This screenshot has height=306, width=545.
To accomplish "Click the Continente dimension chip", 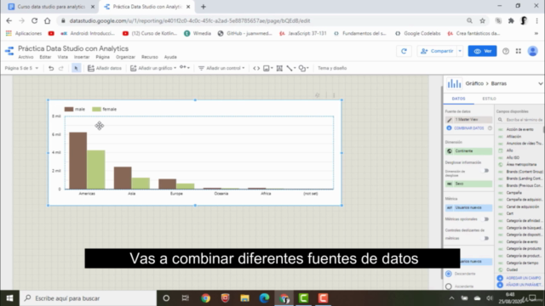I will click(468, 151).
